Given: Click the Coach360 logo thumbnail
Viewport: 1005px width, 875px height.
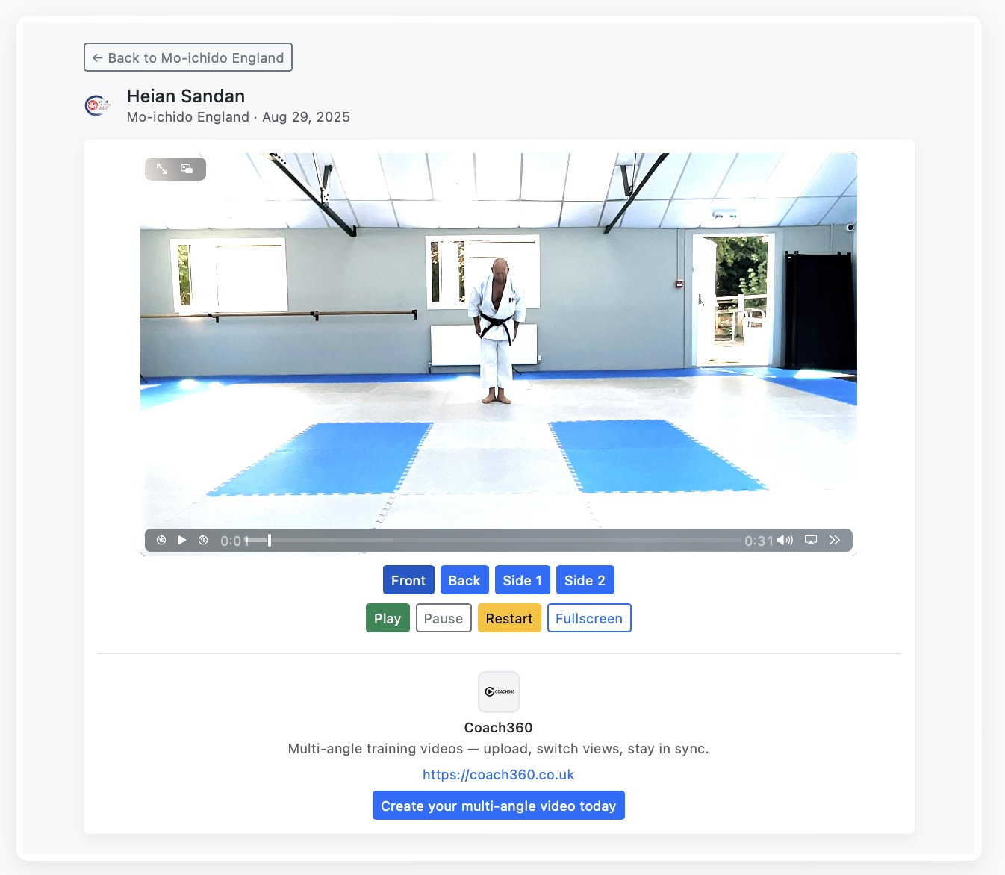Looking at the screenshot, I should point(499,692).
